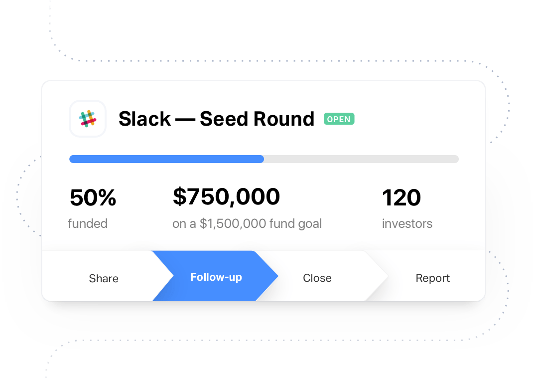536x379 pixels.
Task: Click the $1,500,000 fund goal text
Action: click(247, 224)
